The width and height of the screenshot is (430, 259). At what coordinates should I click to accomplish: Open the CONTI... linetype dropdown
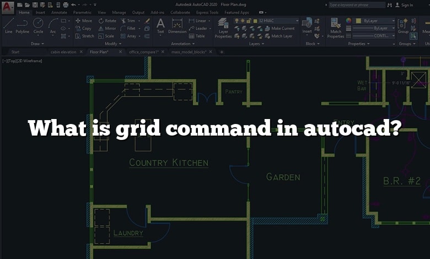click(394, 36)
